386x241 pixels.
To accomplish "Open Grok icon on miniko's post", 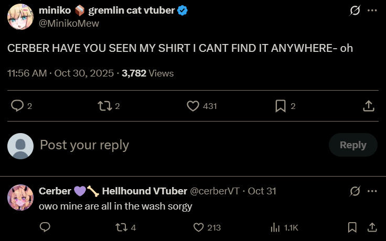I will pyautogui.click(x=355, y=11).
